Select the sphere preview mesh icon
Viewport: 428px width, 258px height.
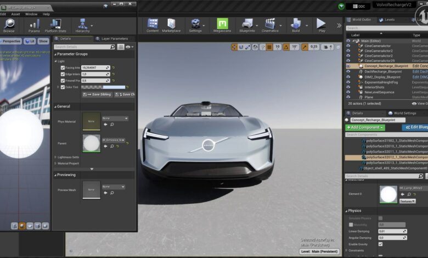pyautogui.click(x=22, y=226)
